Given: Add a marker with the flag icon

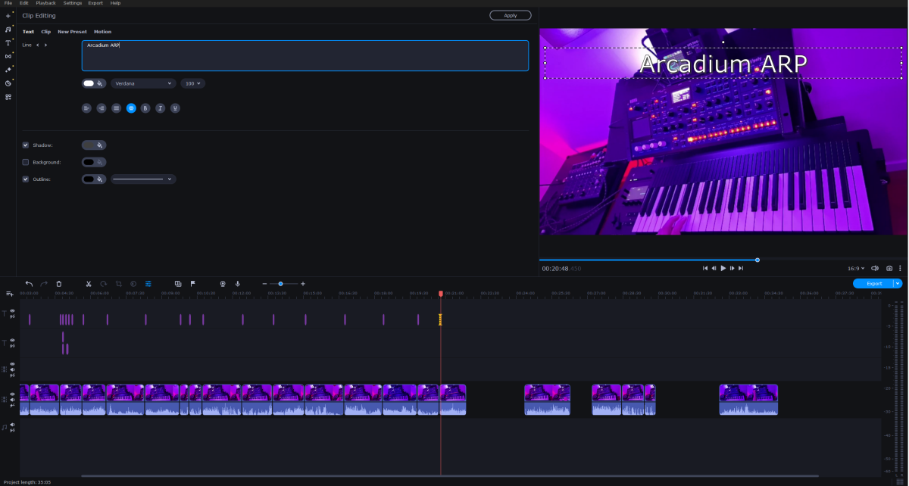Looking at the screenshot, I should click(x=192, y=283).
